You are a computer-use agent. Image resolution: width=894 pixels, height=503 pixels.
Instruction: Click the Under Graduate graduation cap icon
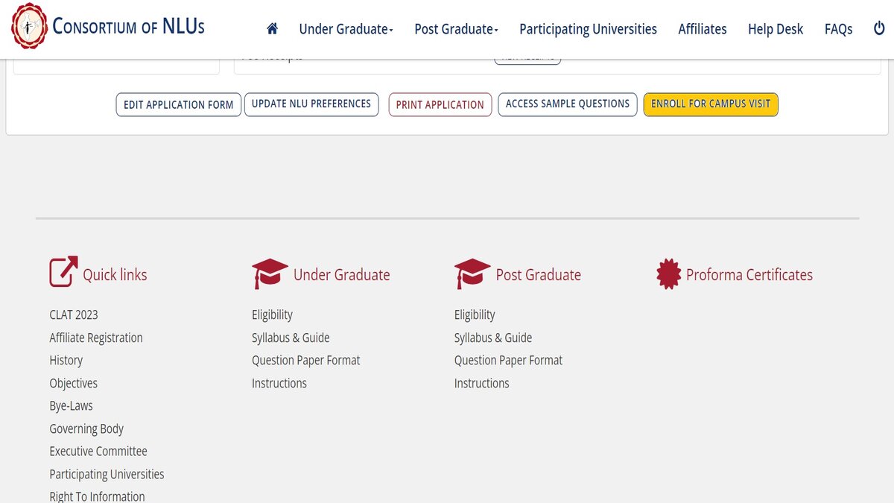pos(268,273)
